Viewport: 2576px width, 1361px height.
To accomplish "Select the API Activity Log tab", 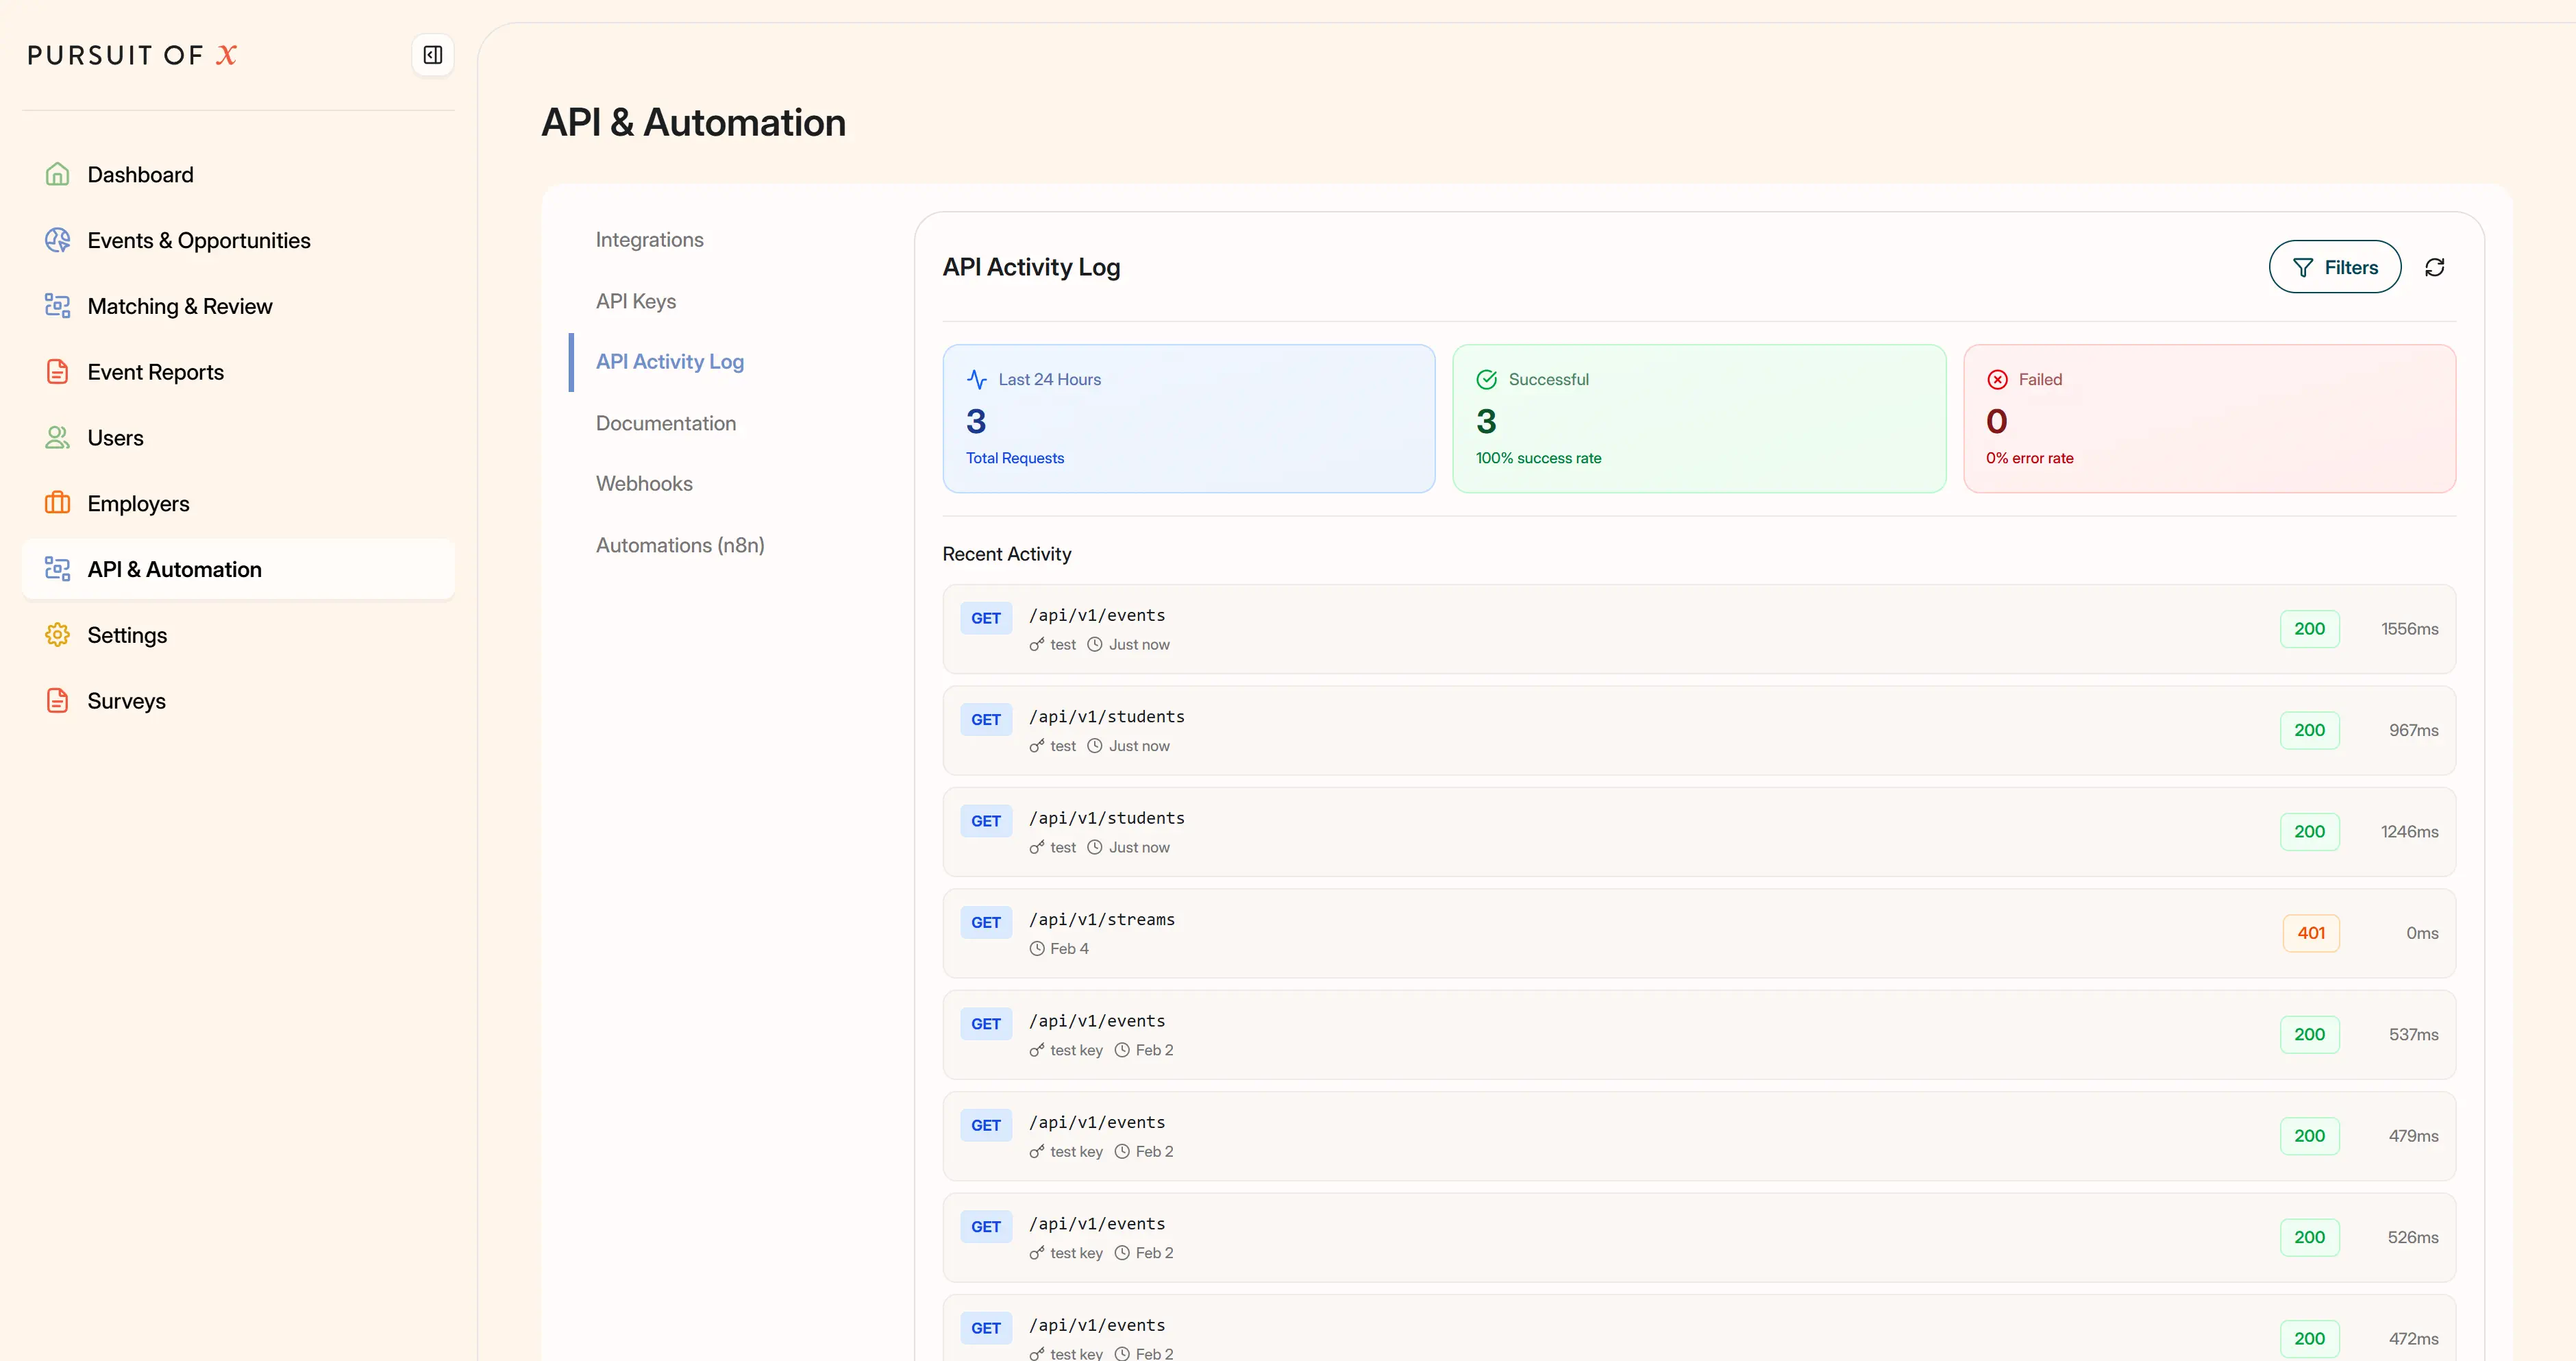I will pos(670,362).
